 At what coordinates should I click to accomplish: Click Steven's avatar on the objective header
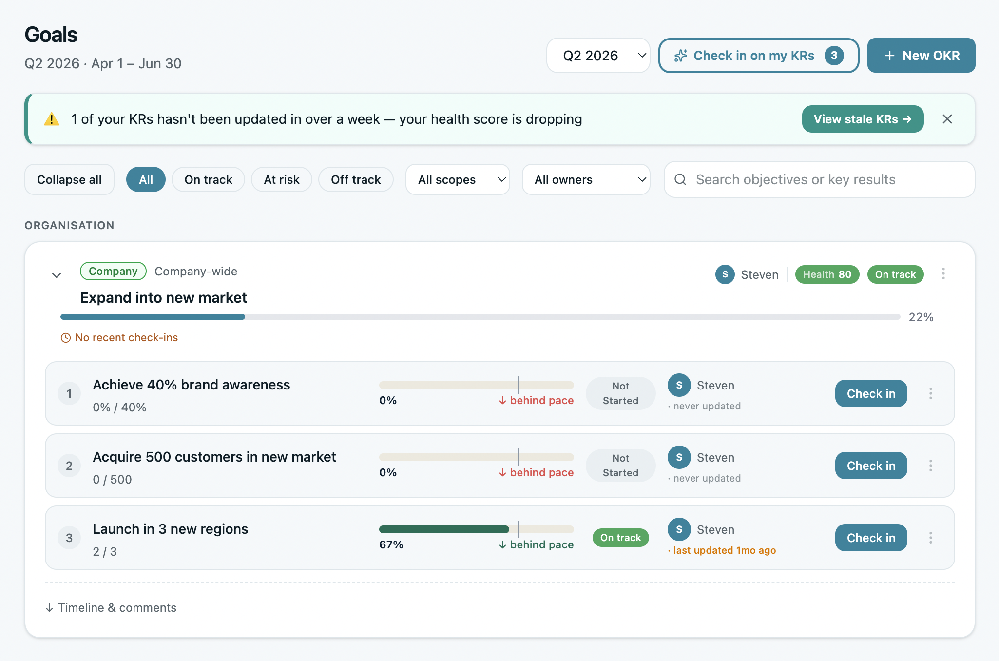(725, 274)
